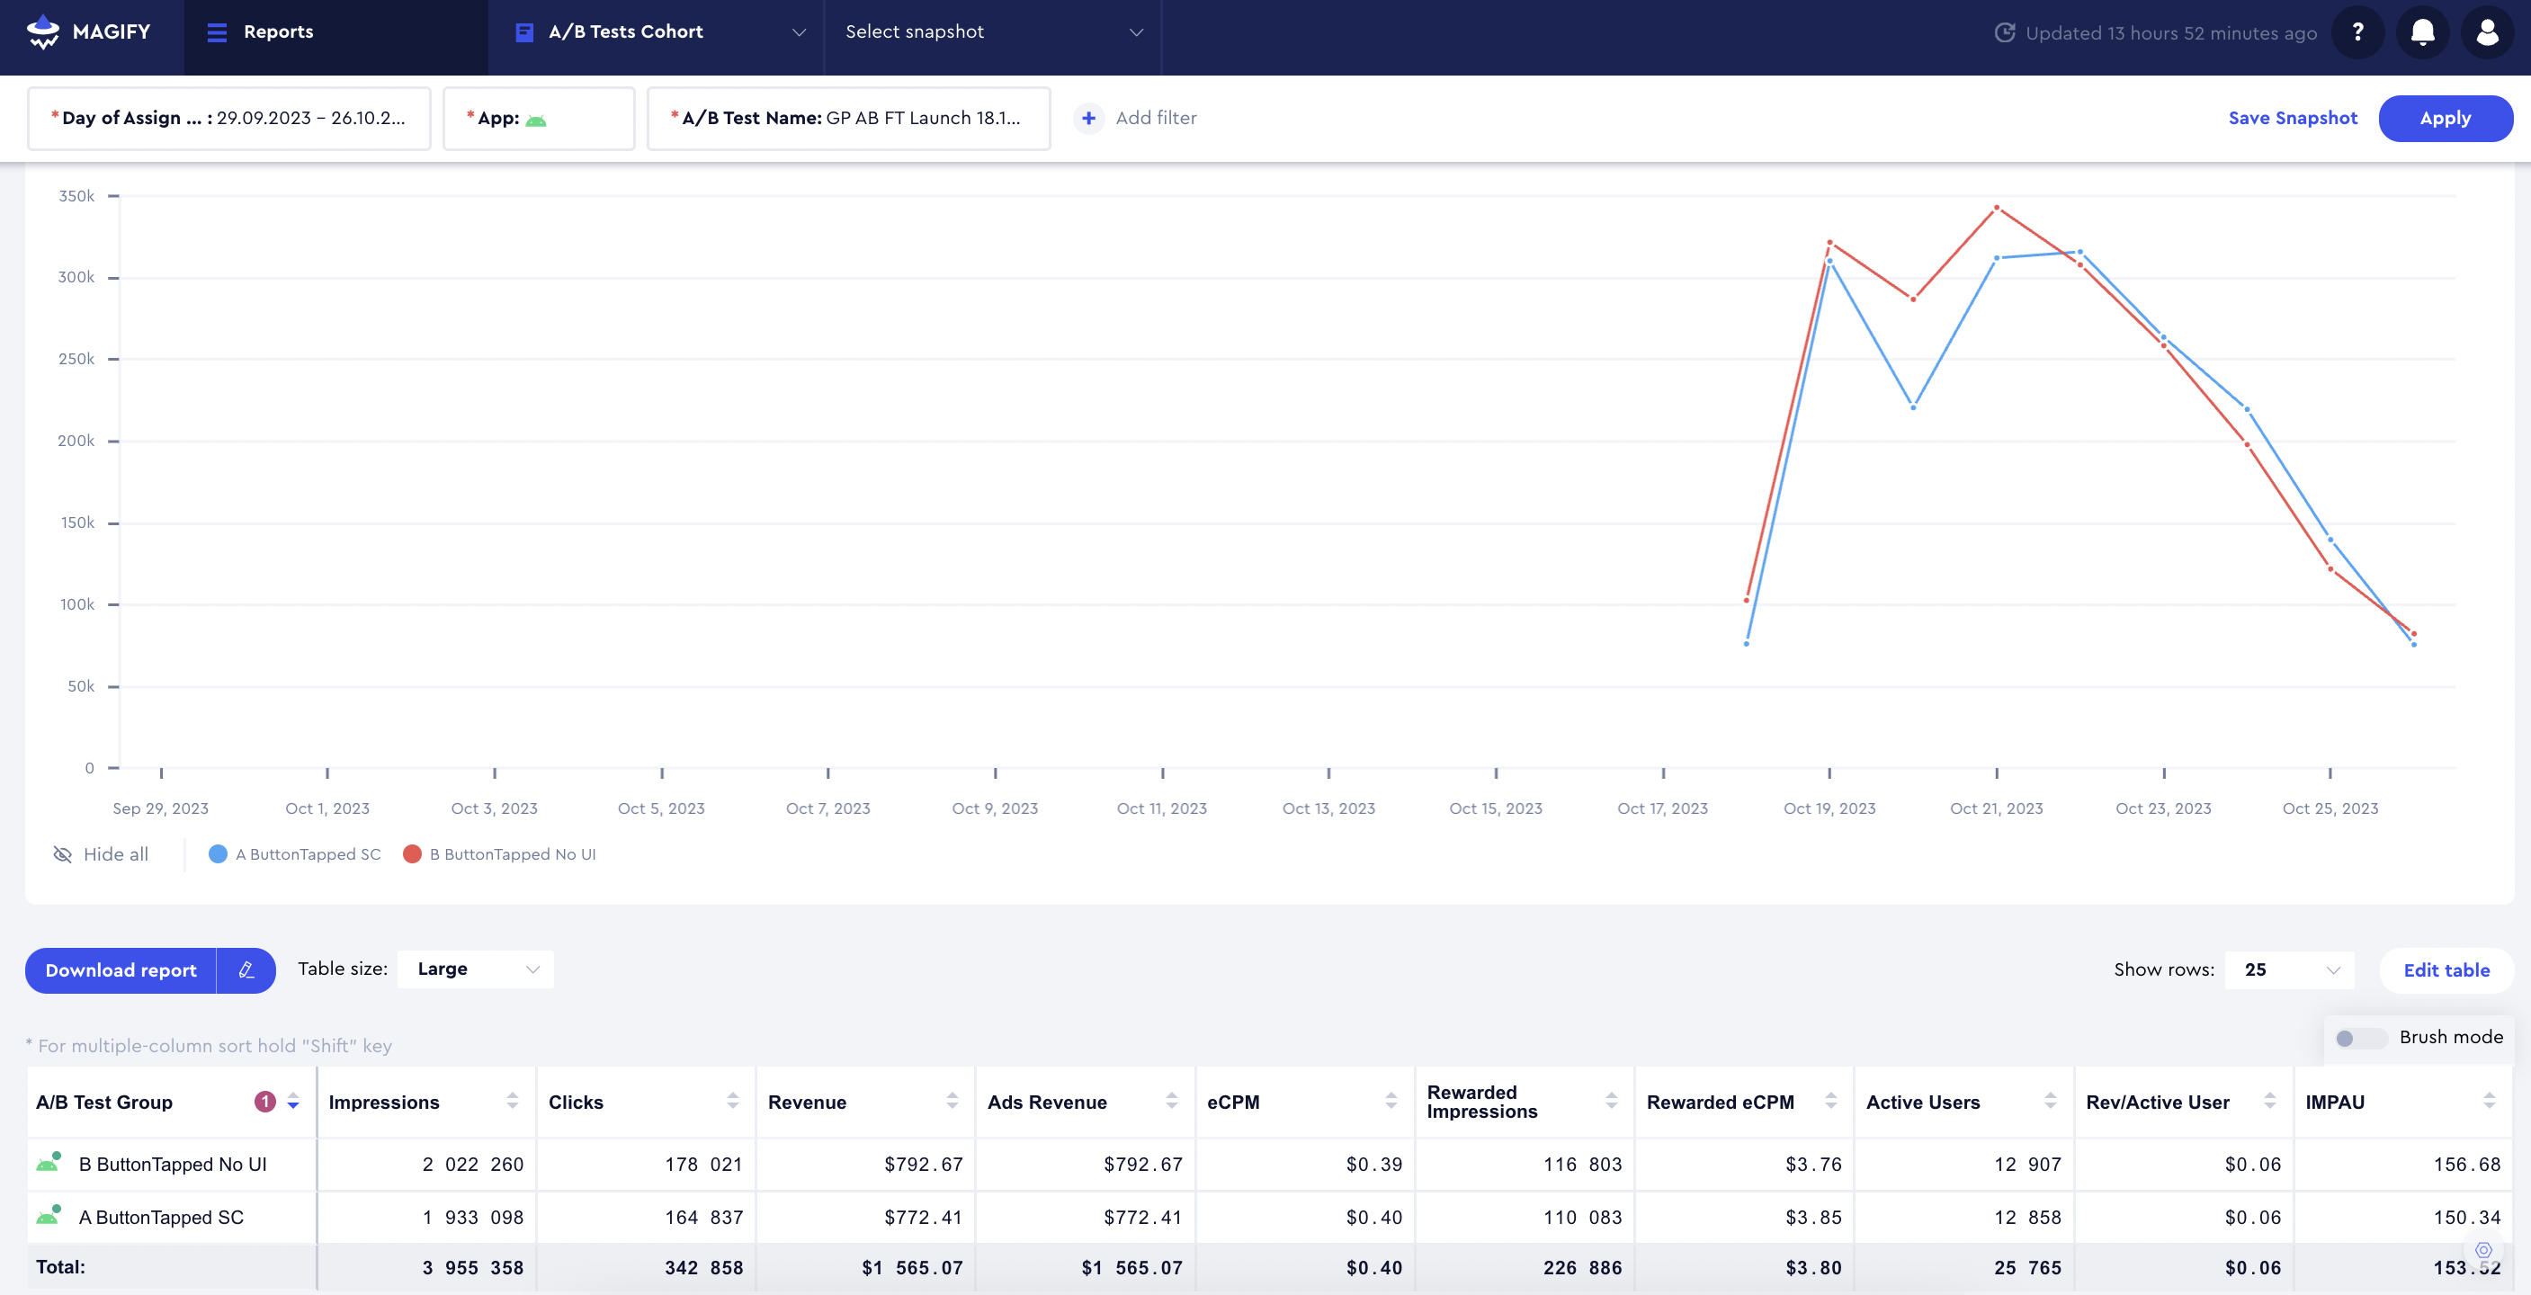The width and height of the screenshot is (2531, 1295).
Task: Toggle the Brush mode switch
Action: [2359, 1038]
